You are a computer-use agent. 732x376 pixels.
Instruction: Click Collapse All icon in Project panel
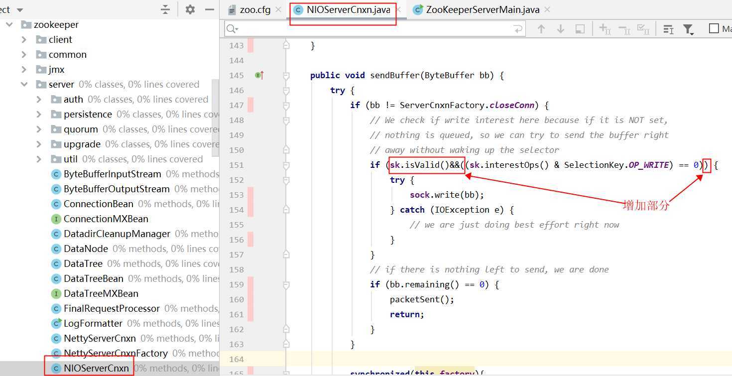tap(166, 9)
